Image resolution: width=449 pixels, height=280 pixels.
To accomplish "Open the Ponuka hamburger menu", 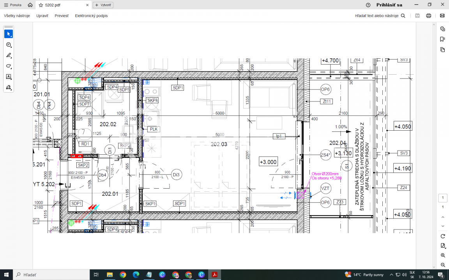I will click(12, 5).
